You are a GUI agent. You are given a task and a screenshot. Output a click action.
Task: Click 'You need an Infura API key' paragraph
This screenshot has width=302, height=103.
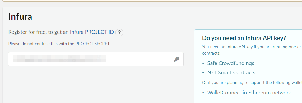tap(252, 50)
